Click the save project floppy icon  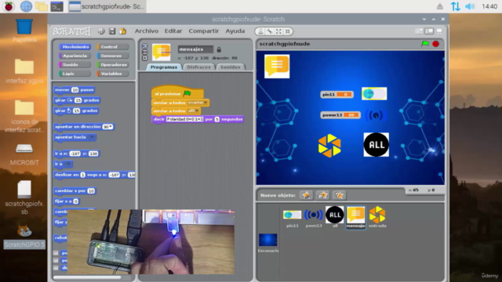(112, 31)
